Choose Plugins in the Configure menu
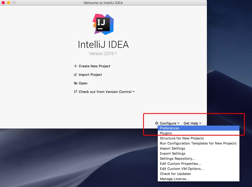This screenshot has width=252, height=187. pos(166,133)
